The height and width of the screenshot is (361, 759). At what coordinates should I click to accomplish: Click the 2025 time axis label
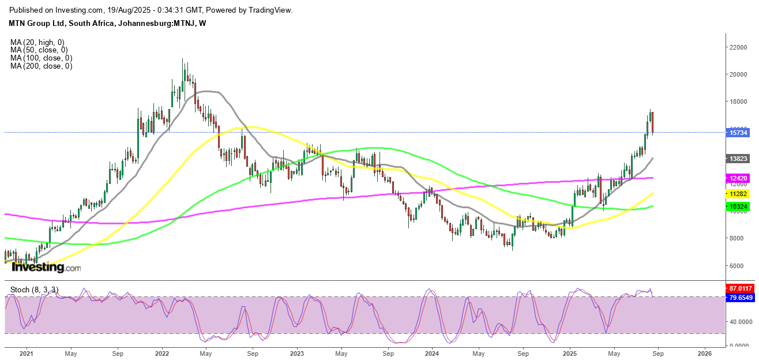tap(569, 352)
